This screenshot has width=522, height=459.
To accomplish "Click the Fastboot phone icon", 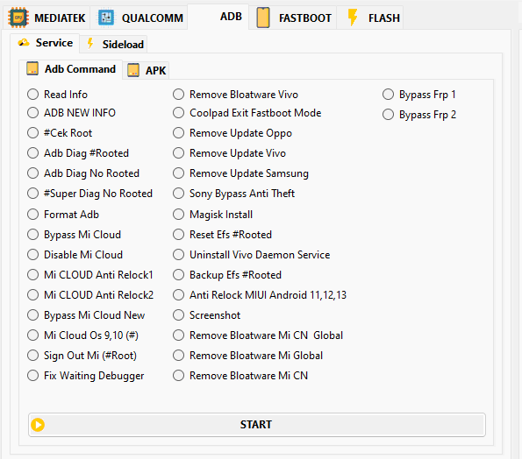I will pyautogui.click(x=263, y=18).
